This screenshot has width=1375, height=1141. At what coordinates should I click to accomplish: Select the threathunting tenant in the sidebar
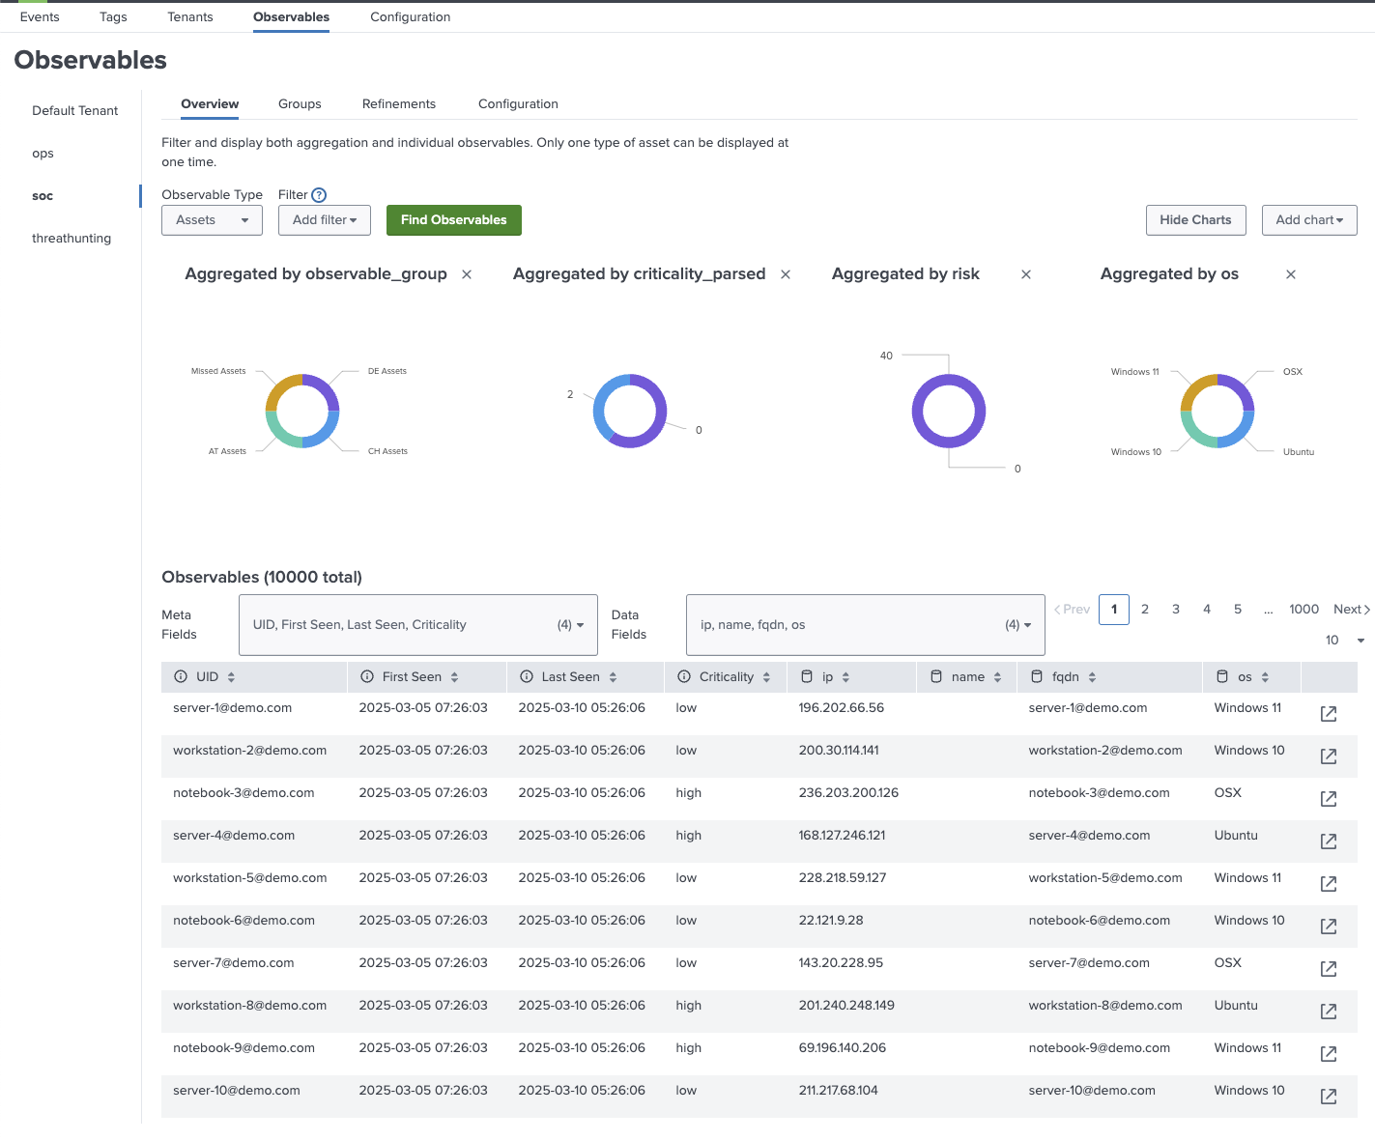pyautogui.click(x=72, y=238)
